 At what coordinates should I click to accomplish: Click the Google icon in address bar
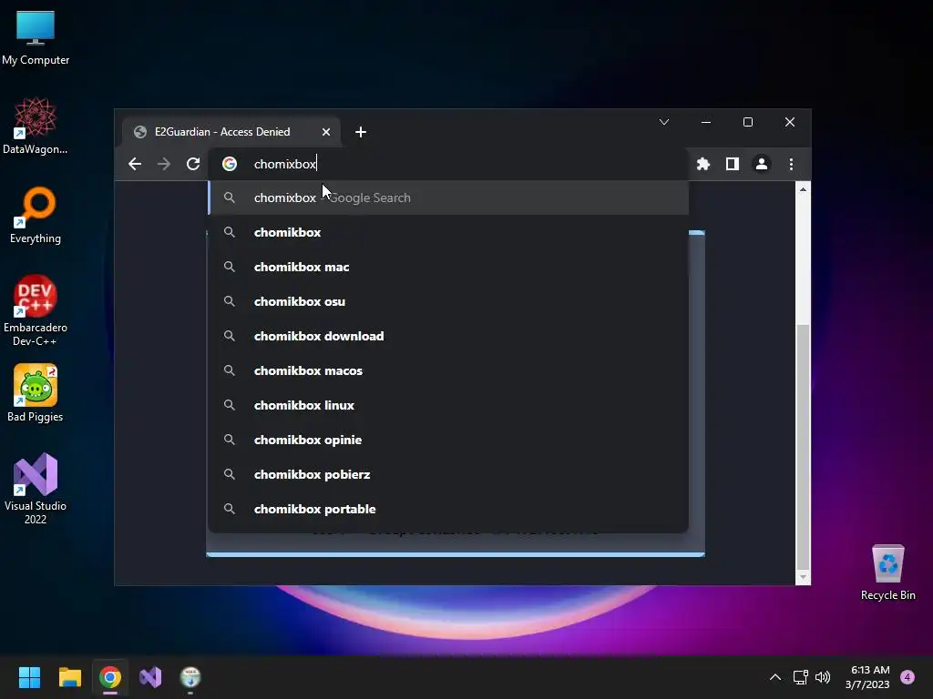pos(230,164)
